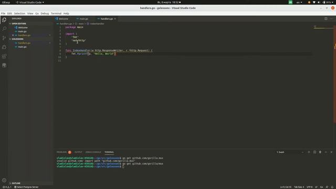Open the Terminal menu
Screen dimensions: 336x189
56,13
